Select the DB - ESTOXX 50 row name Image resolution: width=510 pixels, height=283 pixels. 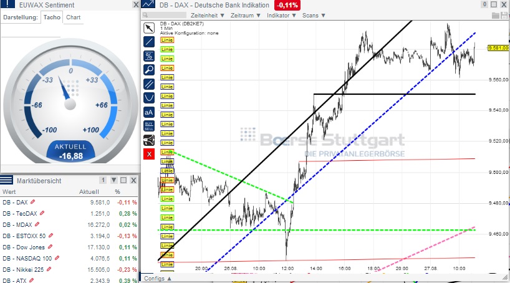tap(24, 236)
